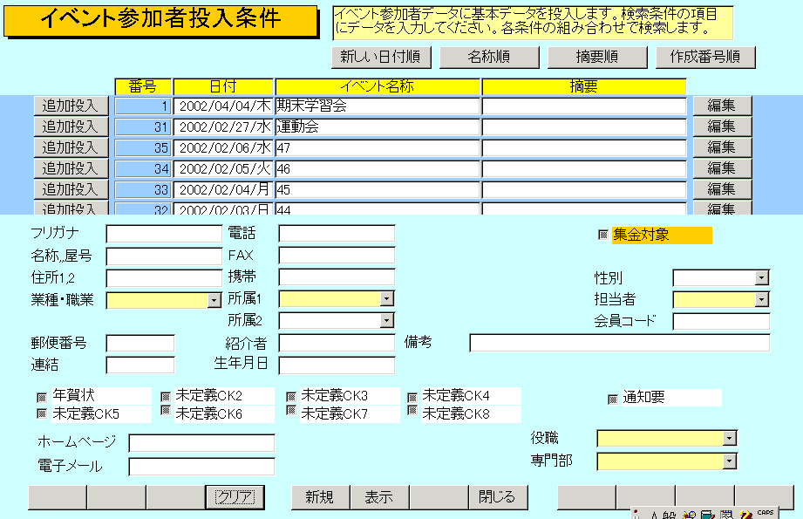The image size is (803, 519).
Task: Click the 新規 button
Action: click(x=321, y=497)
